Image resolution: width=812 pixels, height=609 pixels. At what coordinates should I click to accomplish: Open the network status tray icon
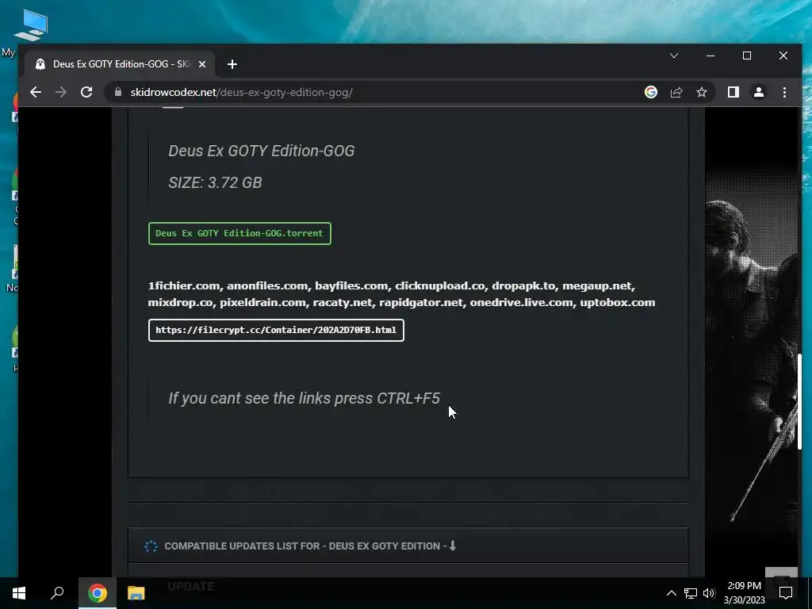(691, 593)
